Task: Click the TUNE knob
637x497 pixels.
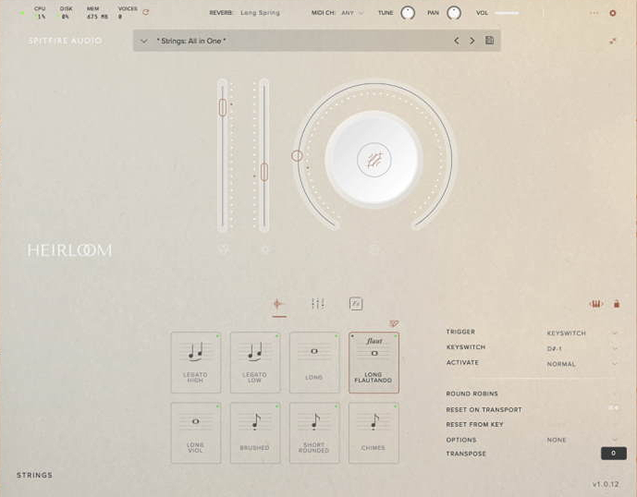Action: coord(408,13)
